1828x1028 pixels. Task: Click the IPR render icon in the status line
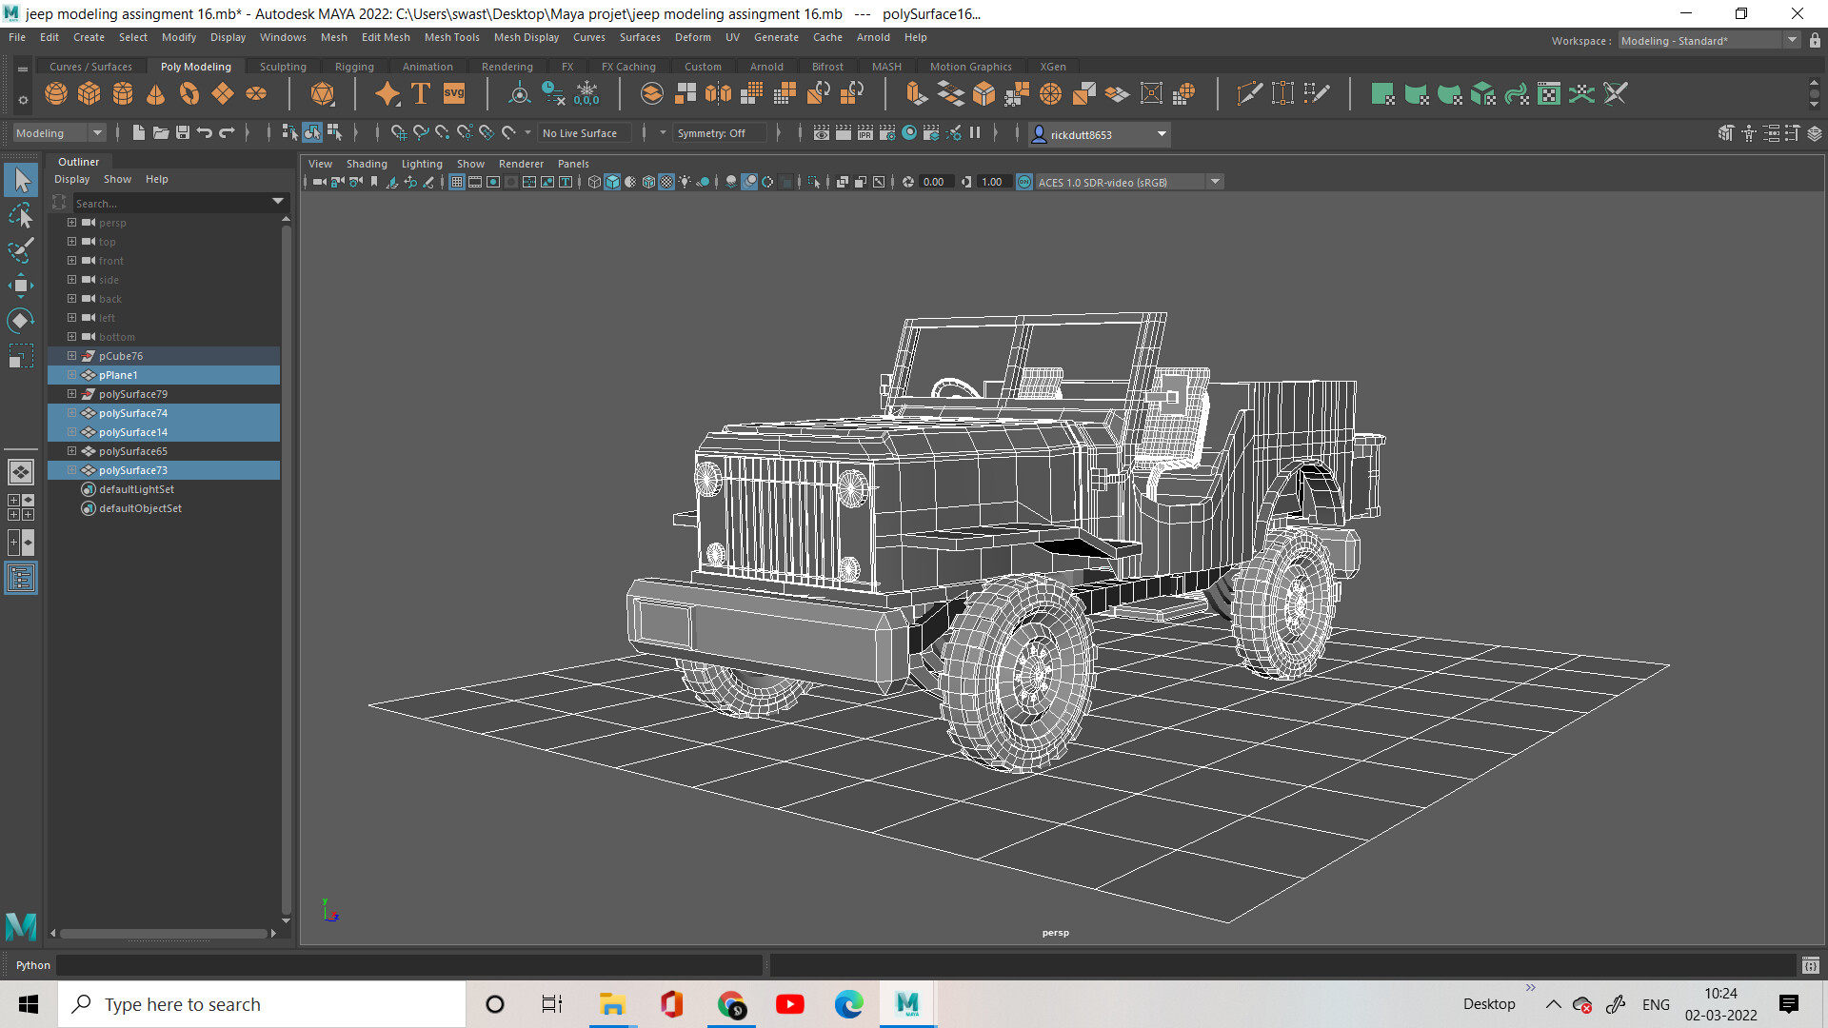point(864,133)
